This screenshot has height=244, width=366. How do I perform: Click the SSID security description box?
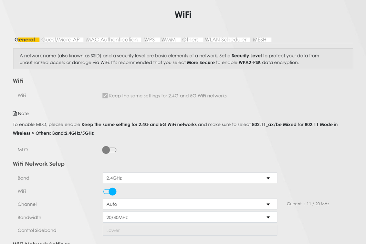[183, 59]
